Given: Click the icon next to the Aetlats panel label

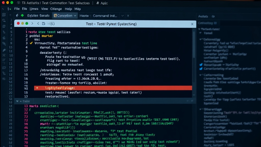Looking at the screenshot, I should pos(213,16).
